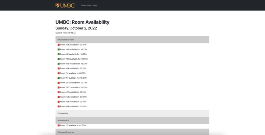The height and width of the screenshot is (135, 265).
Task: Select the 'Room 001 available for: 18:27hr' text
Action: [x=74, y=54]
